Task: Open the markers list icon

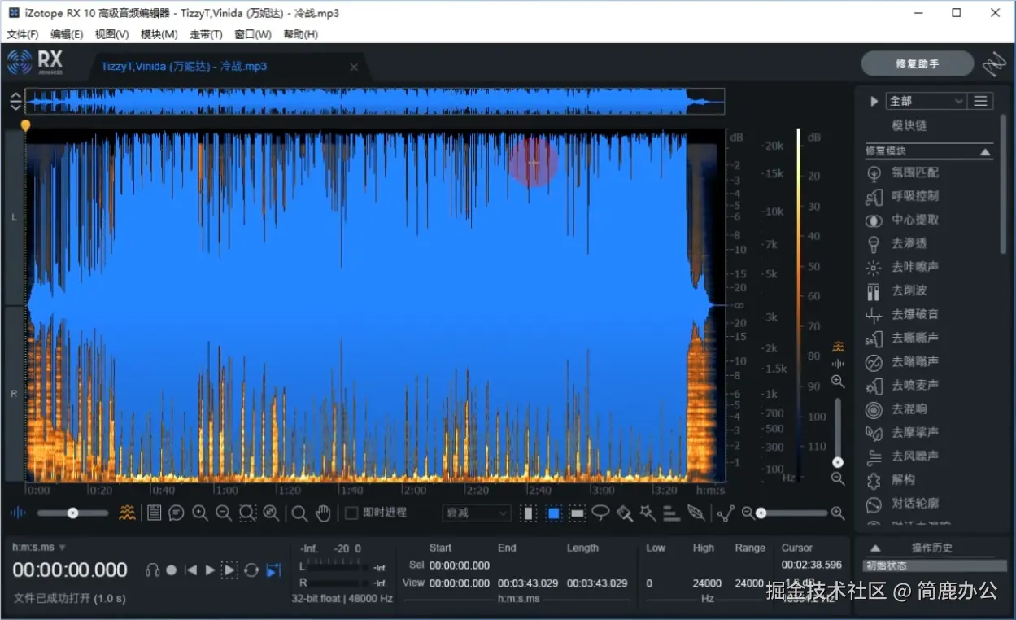Action: click(153, 513)
